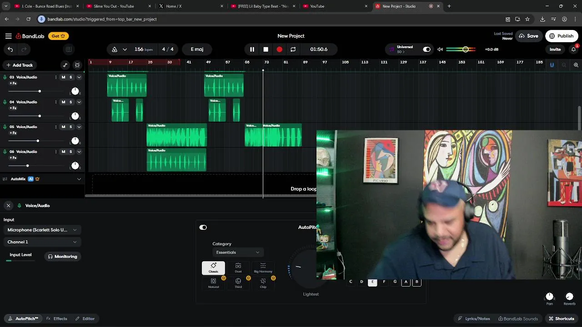The height and width of the screenshot is (327, 582).
Task: Toggle input Monitoring
Action: [x=63, y=256]
